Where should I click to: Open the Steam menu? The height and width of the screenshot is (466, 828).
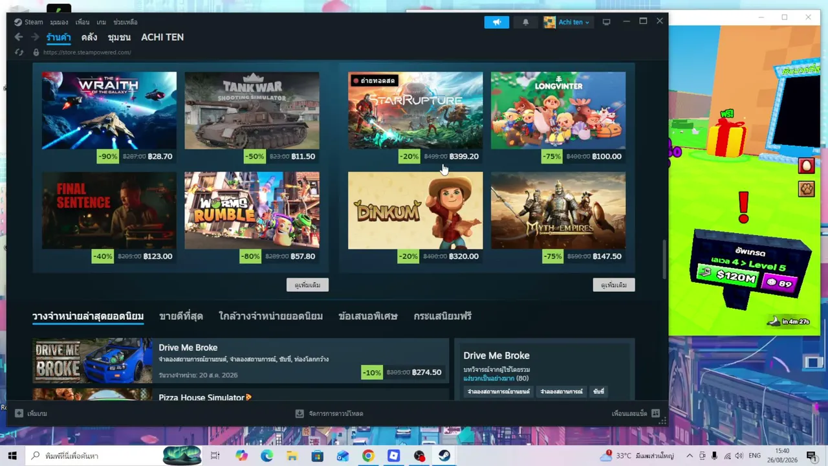click(x=34, y=22)
